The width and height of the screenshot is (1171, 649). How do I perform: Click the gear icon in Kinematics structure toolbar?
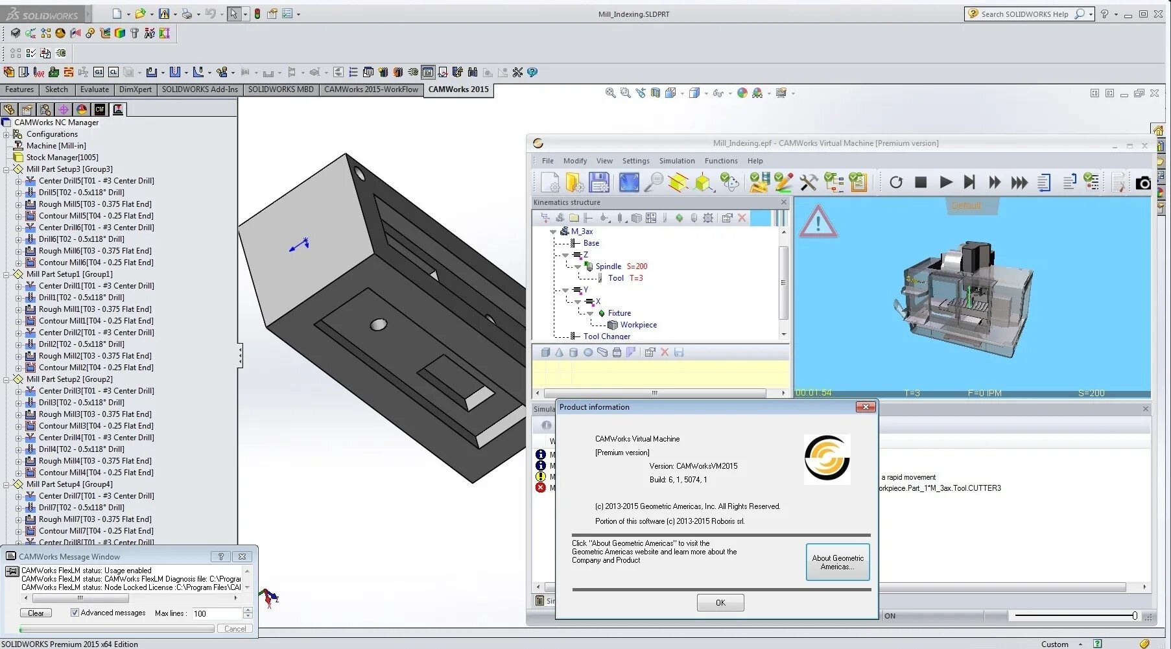708,218
